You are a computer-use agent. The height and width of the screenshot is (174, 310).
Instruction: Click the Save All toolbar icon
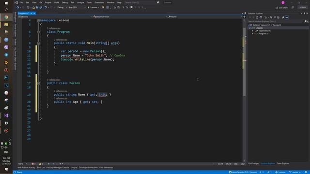pos(41,8)
